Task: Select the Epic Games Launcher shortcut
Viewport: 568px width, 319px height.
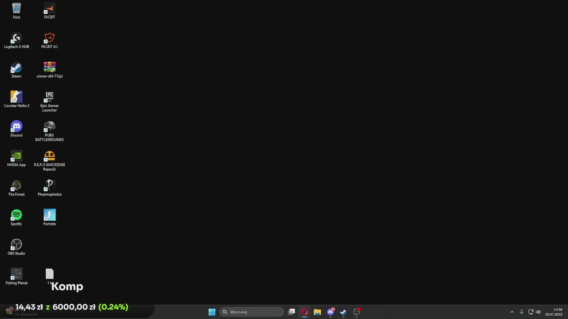Action: pyautogui.click(x=49, y=101)
